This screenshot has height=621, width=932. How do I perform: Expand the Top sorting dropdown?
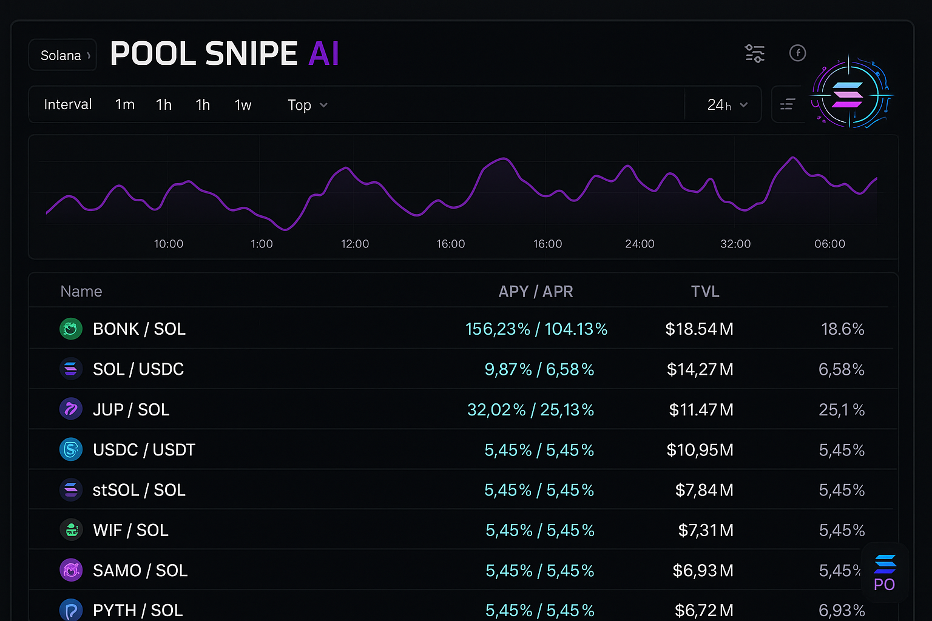307,105
